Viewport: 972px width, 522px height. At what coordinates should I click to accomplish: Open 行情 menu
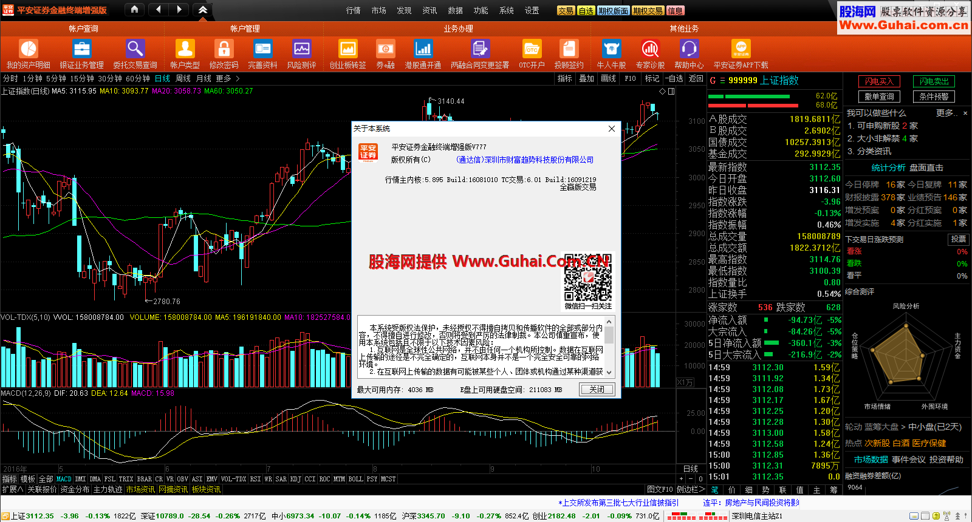click(354, 10)
